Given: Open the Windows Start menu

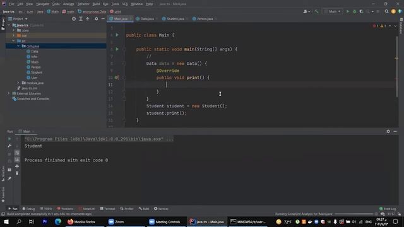Looking at the screenshot, I should point(6,222).
